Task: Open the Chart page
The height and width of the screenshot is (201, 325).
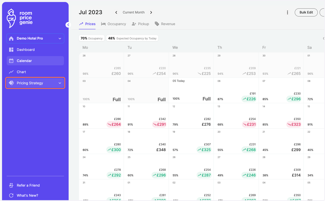Action: click(x=35, y=72)
